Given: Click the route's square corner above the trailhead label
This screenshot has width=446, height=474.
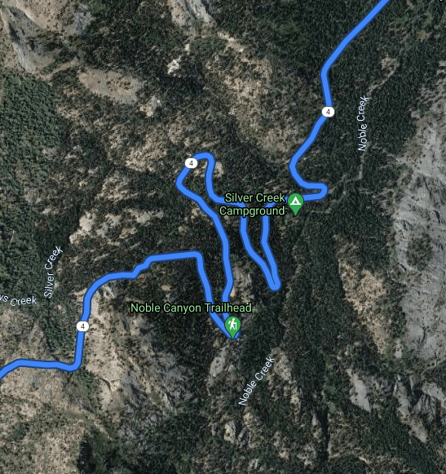Looking at the screenshot, I should (197, 256).
